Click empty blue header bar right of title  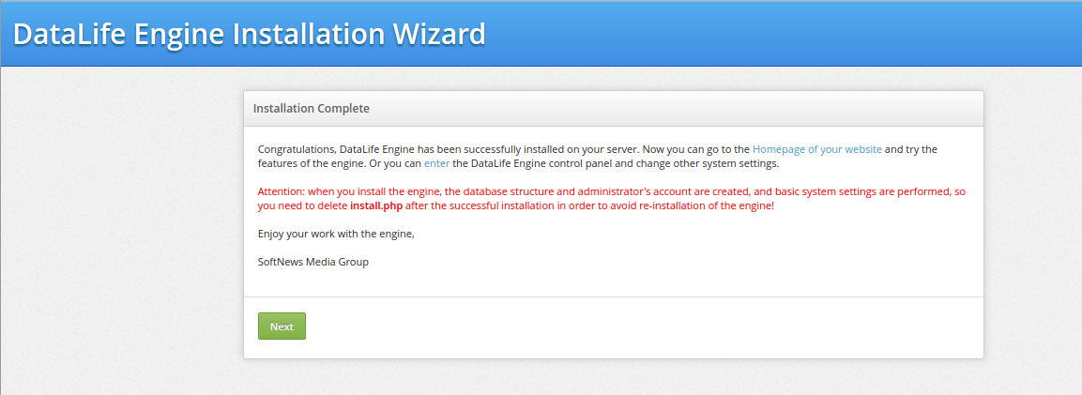[x=779, y=34]
